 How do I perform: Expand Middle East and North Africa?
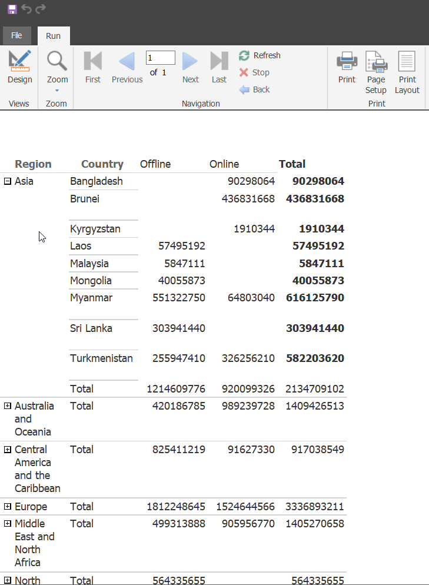pyautogui.click(x=8, y=523)
